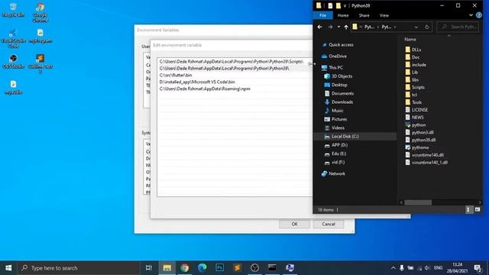
Task: Sort files by the Name column header
Action: click(x=410, y=39)
